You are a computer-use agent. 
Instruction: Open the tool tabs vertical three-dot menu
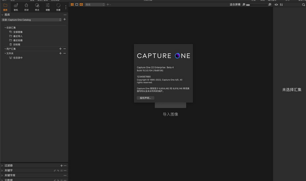point(66,7)
